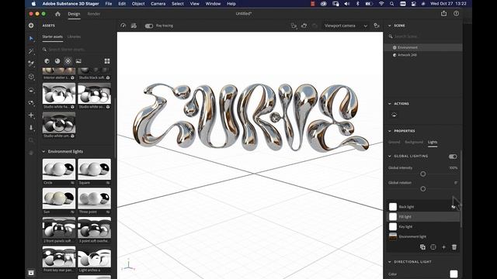Choose the Three point light thumbnail
497x279 pixels.
[95, 198]
